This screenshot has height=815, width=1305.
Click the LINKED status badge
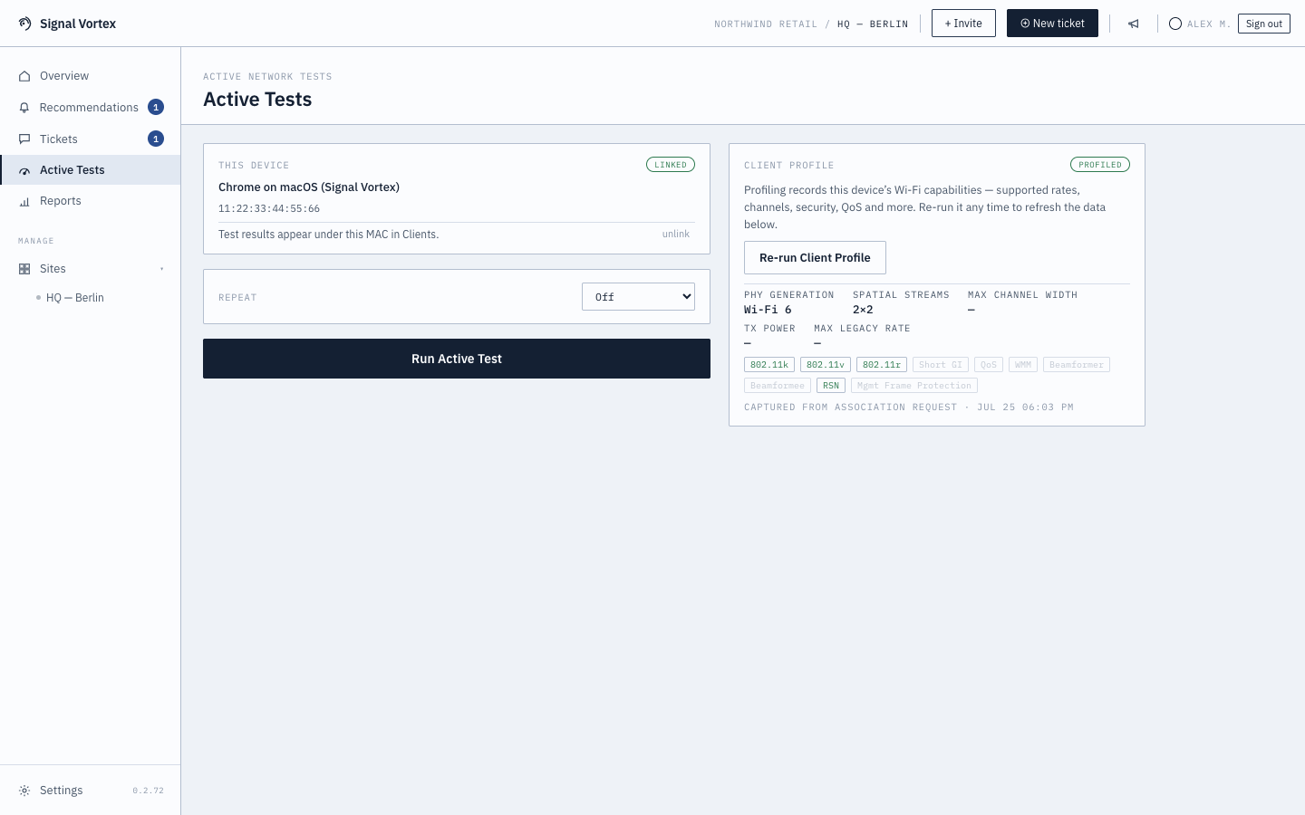point(671,165)
